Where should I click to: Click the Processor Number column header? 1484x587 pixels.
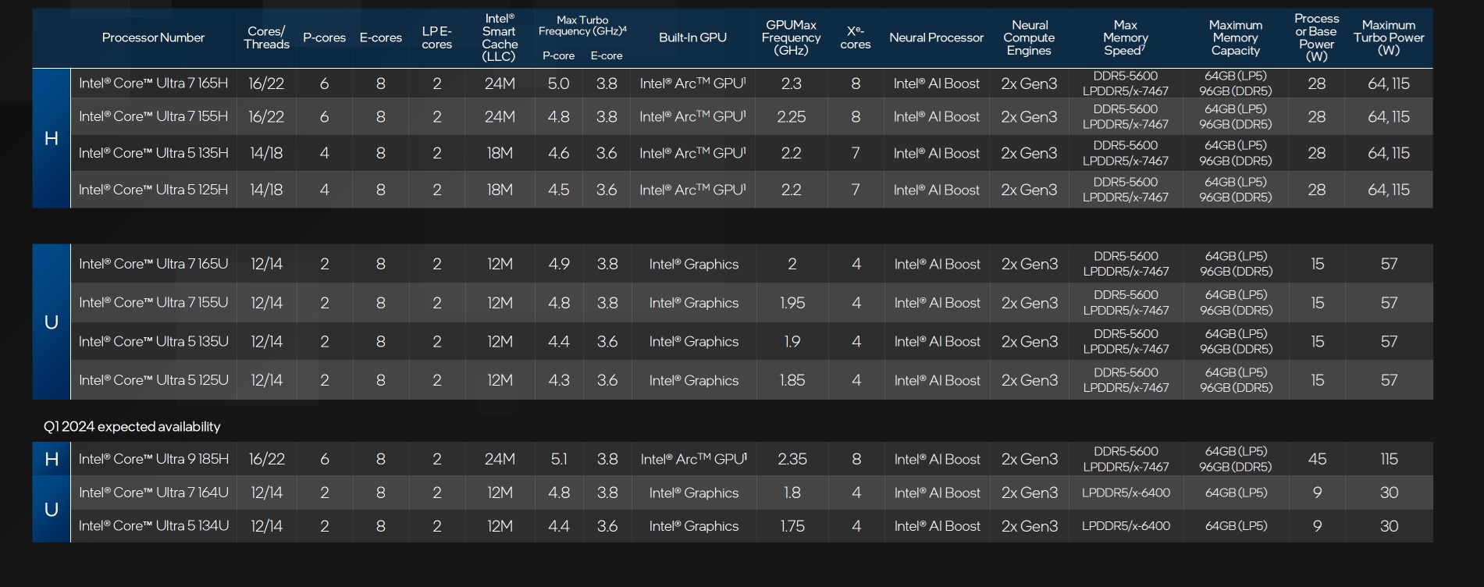click(x=153, y=37)
